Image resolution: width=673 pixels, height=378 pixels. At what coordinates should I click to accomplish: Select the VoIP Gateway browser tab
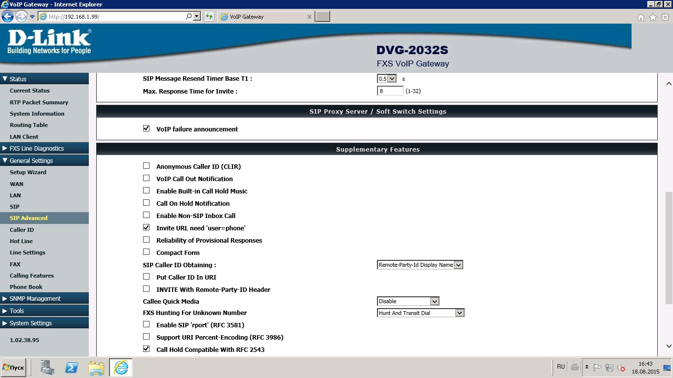click(265, 17)
